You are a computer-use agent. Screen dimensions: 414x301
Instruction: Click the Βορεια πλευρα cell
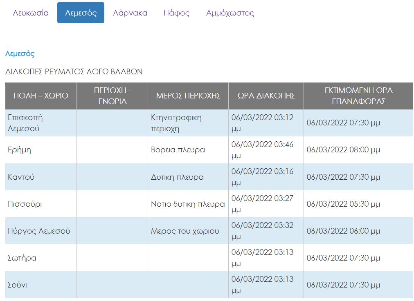(x=188, y=150)
